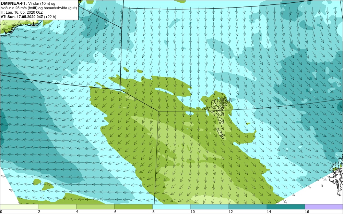The image size is (343, 214).
Task: Click the pale yellow 0–2 m/s legend swatch
Action: click(19, 207)
